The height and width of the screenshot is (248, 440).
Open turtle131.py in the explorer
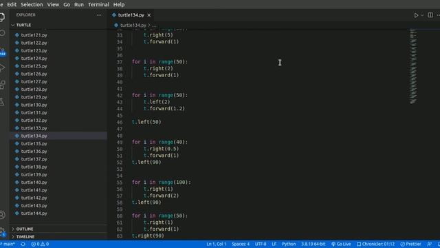(x=58, y=112)
